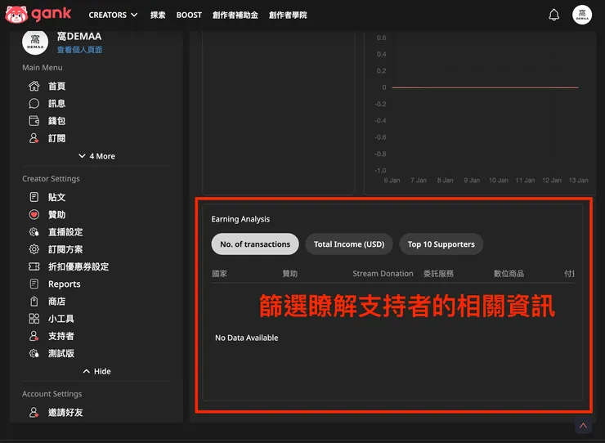Click the 窩DEMAA profile name
605x443 pixels.
click(79, 36)
